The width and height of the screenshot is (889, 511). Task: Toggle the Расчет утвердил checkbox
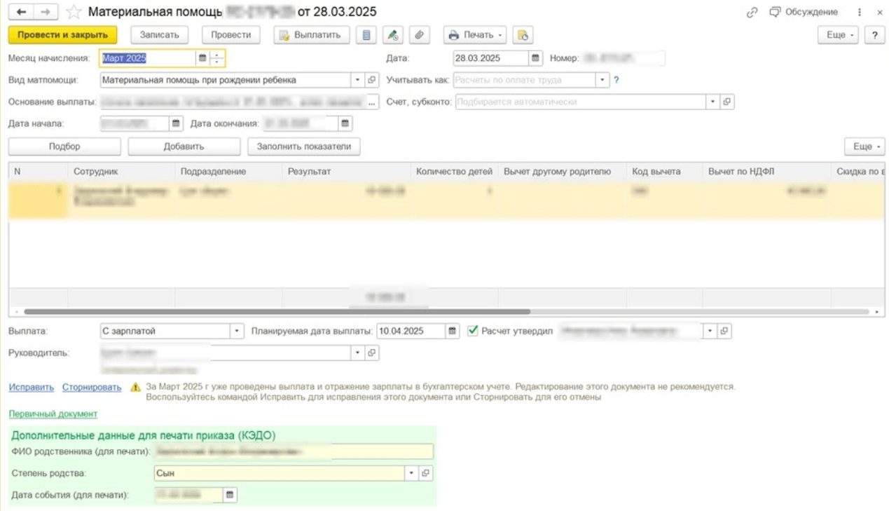(x=473, y=331)
